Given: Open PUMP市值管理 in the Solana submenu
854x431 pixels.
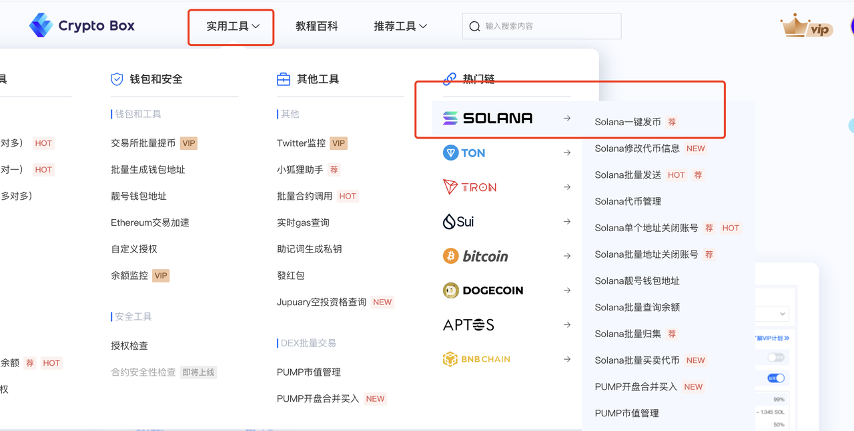Looking at the screenshot, I should [627, 413].
